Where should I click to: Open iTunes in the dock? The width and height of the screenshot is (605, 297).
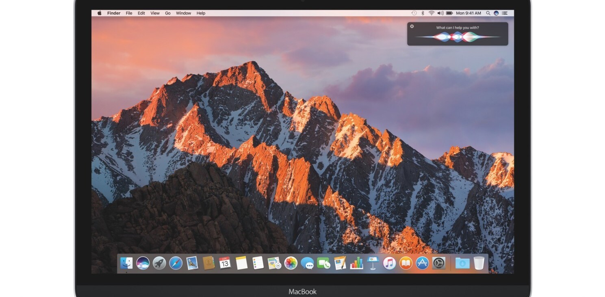pyautogui.click(x=389, y=263)
